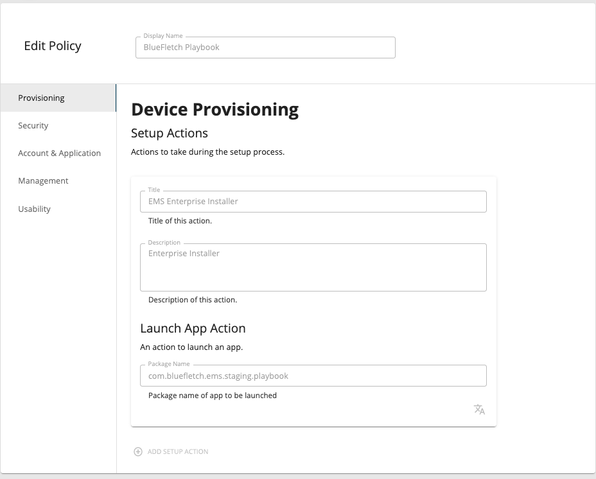Click the Setup Actions subheading
This screenshot has width=596, height=479.
tap(169, 133)
